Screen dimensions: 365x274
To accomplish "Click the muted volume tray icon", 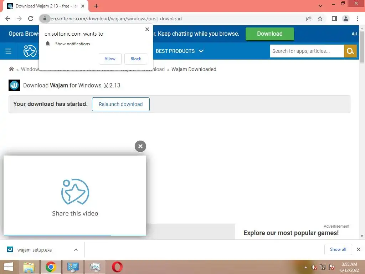I will click(x=314, y=267).
